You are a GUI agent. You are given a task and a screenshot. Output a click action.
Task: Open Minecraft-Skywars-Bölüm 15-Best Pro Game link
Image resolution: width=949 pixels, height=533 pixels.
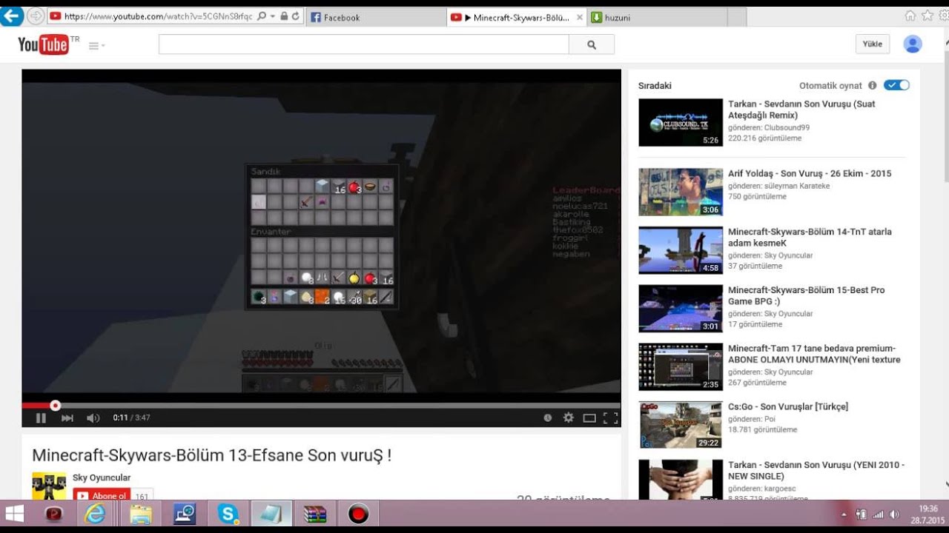click(x=806, y=295)
